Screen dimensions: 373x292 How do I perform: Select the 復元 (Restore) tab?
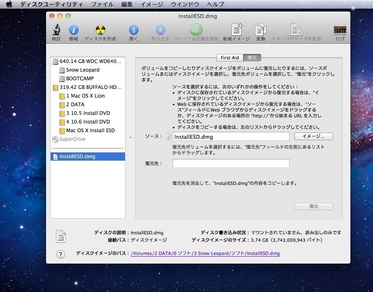(x=252, y=58)
